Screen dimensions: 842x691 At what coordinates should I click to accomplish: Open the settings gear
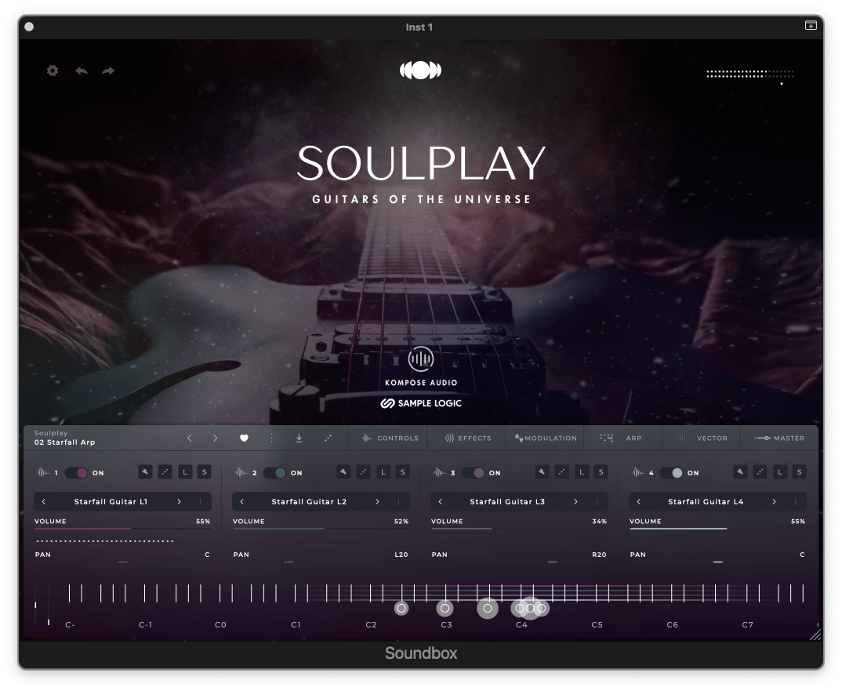[x=52, y=71]
